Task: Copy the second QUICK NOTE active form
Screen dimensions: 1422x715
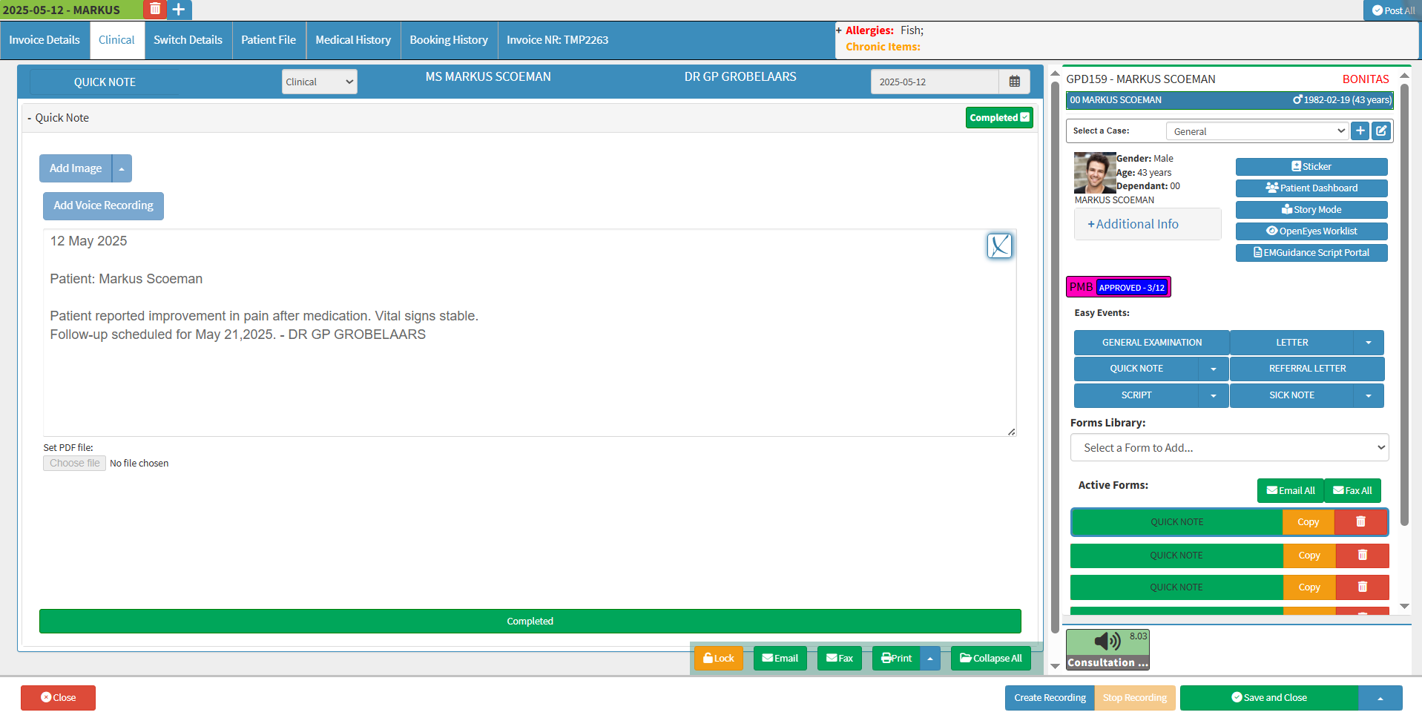Action: pyautogui.click(x=1309, y=555)
